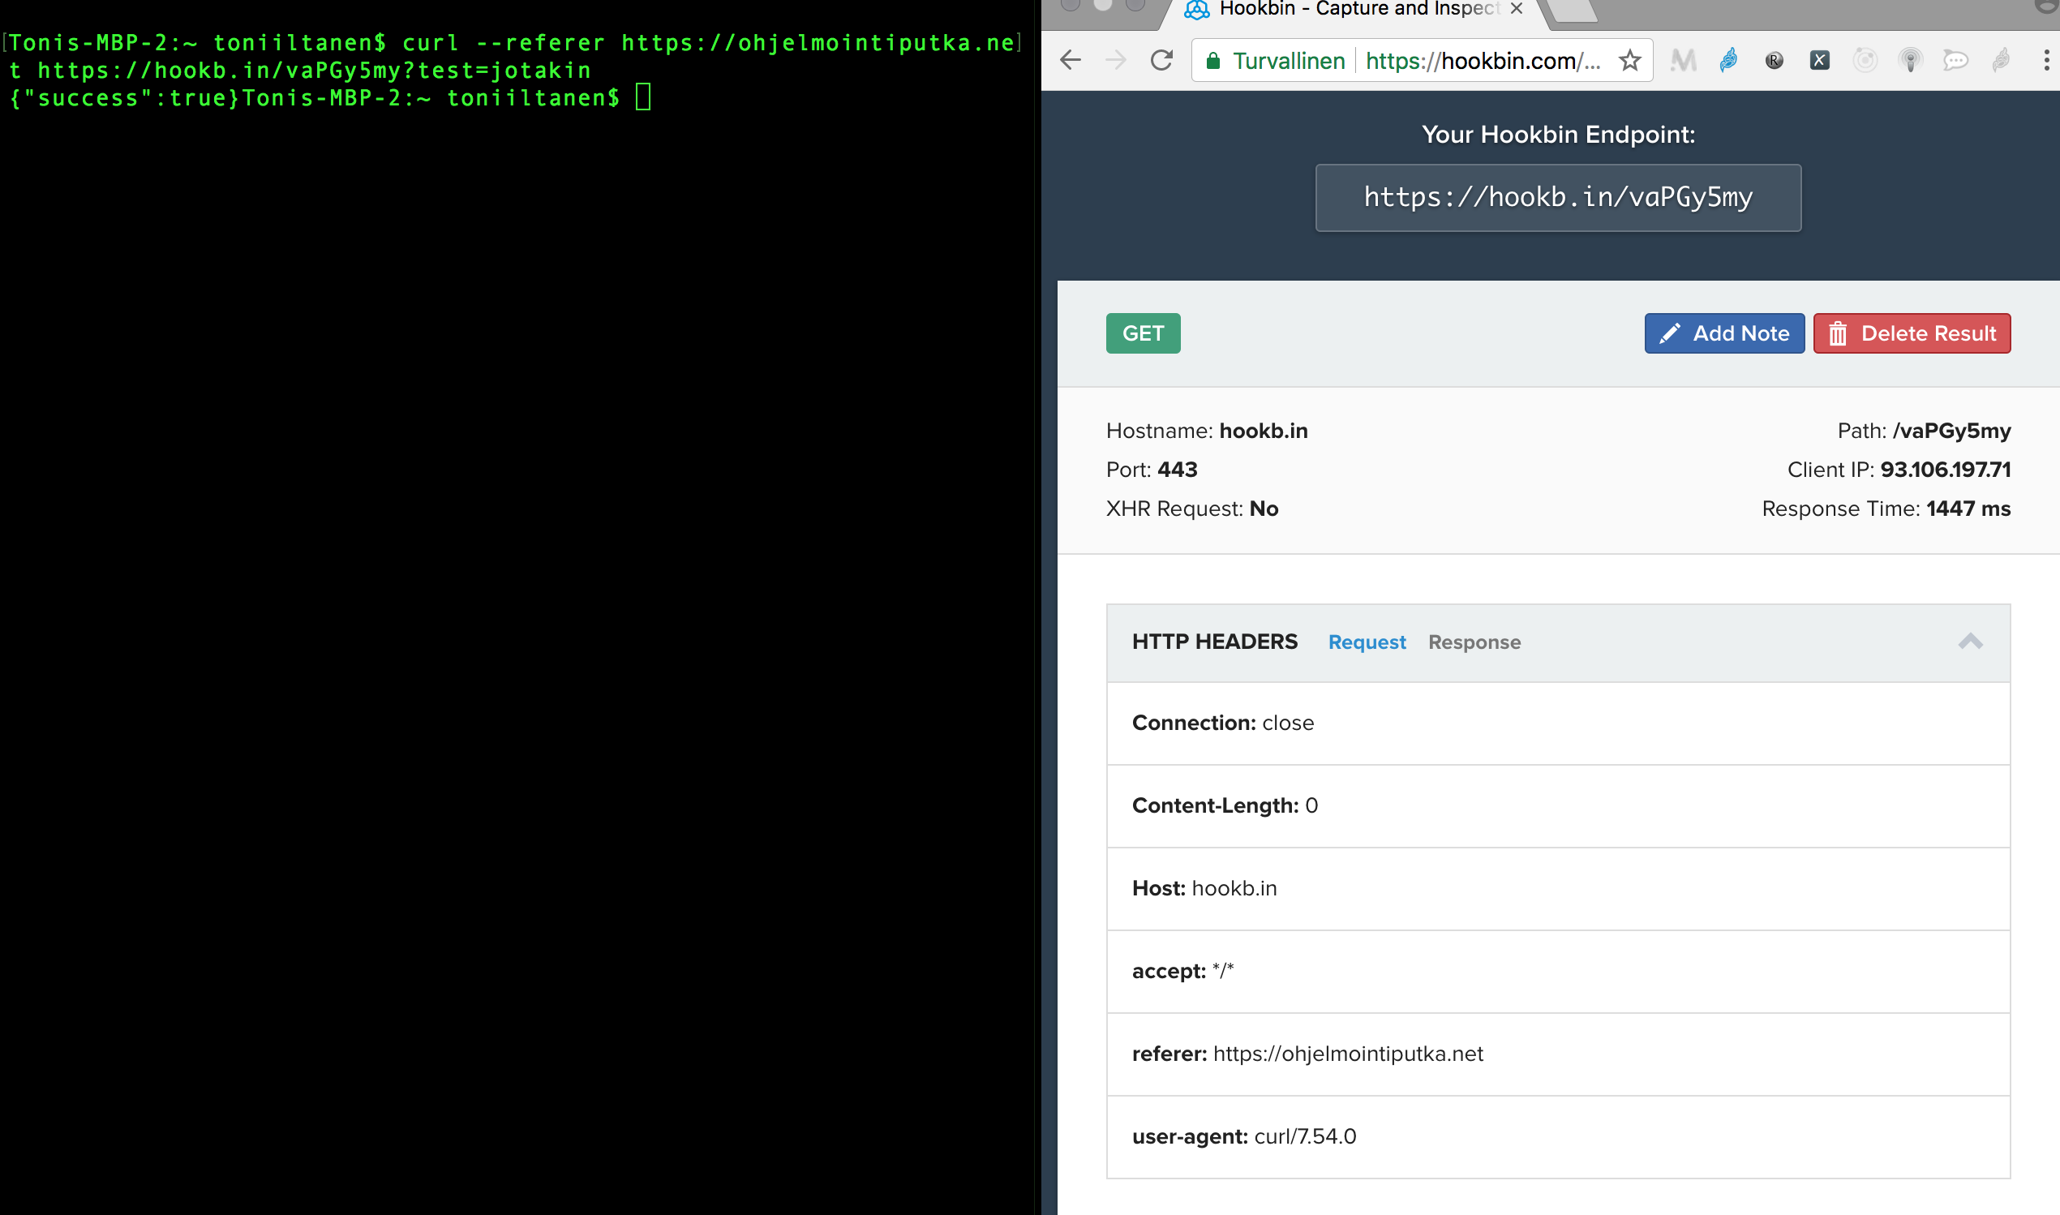Collapse the HTTP Headers panel
Image resolution: width=2060 pixels, height=1215 pixels.
[1970, 641]
